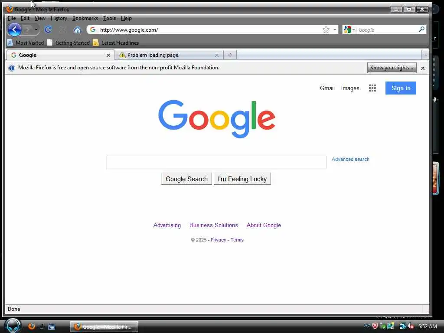
Task: Click the Google logo image
Action: (217, 119)
